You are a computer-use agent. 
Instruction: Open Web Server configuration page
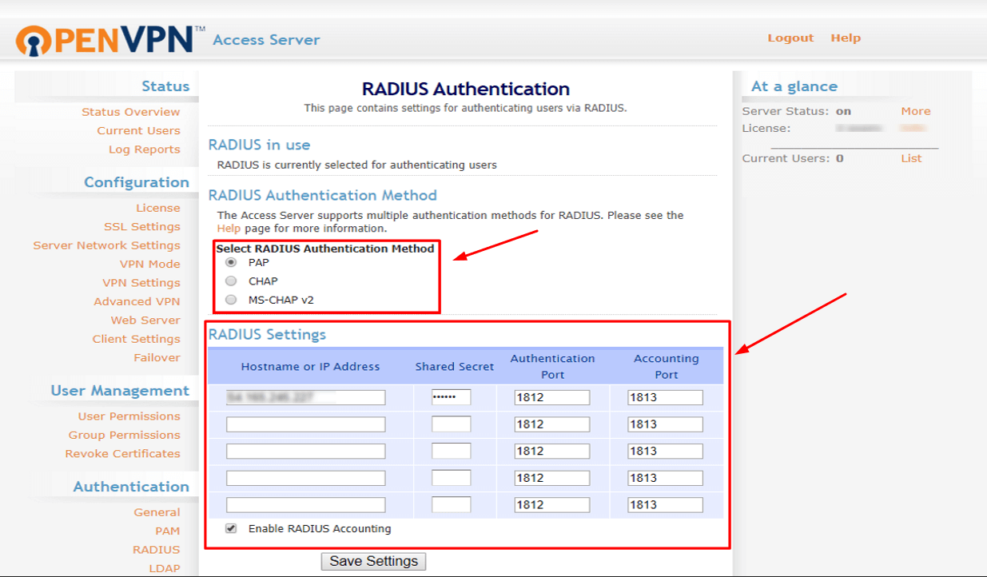(145, 320)
